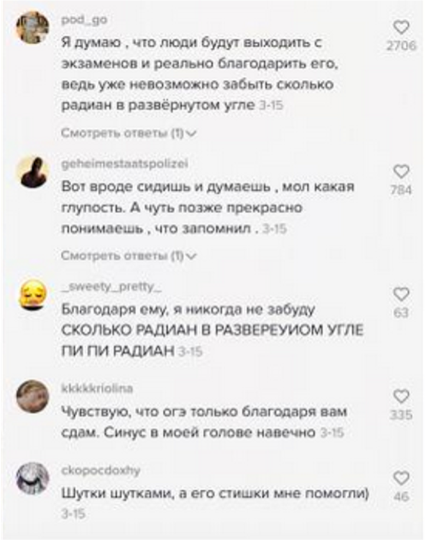Open kkkkriolina's profile picture
The height and width of the screenshot is (541, 427).
32,396
